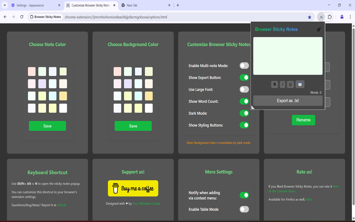Open the Firefox 'here.' link
This screenshot has height=222, width=355.
(309, 200)
